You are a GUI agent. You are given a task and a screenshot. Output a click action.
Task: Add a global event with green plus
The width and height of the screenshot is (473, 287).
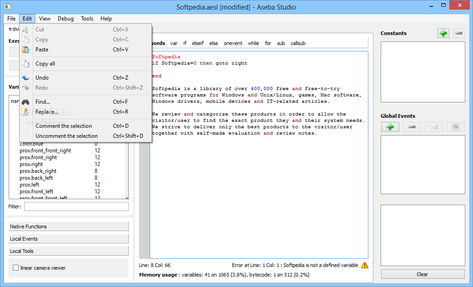[390, 127]
